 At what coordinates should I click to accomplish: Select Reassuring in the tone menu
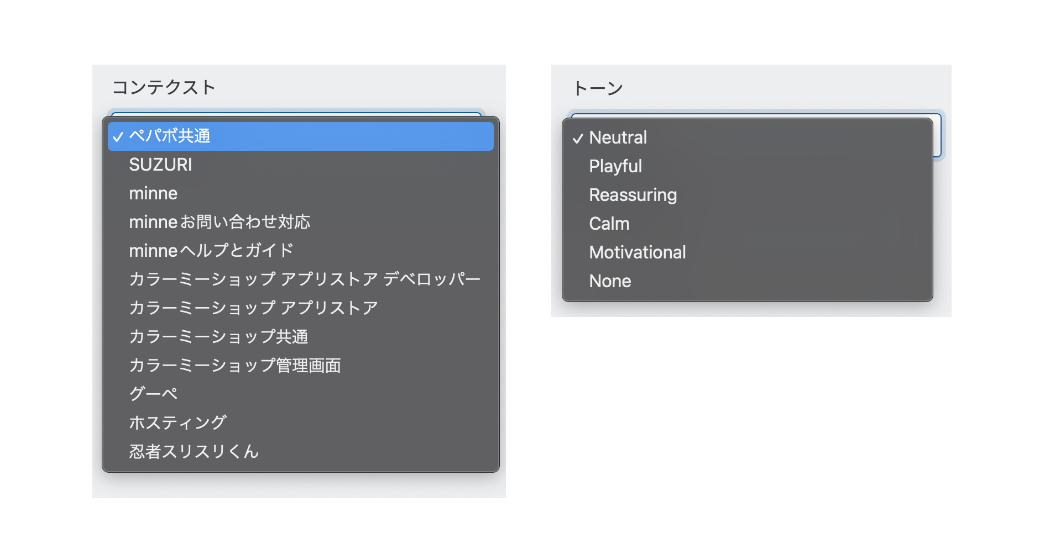(x=632, y=195)
